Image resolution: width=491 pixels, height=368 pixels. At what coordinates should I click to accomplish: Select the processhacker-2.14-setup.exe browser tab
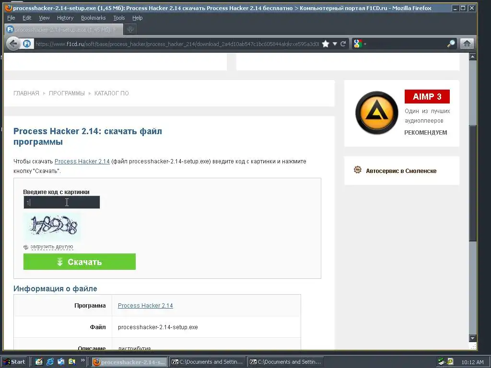pyautogui.click(x=64, y=29)
